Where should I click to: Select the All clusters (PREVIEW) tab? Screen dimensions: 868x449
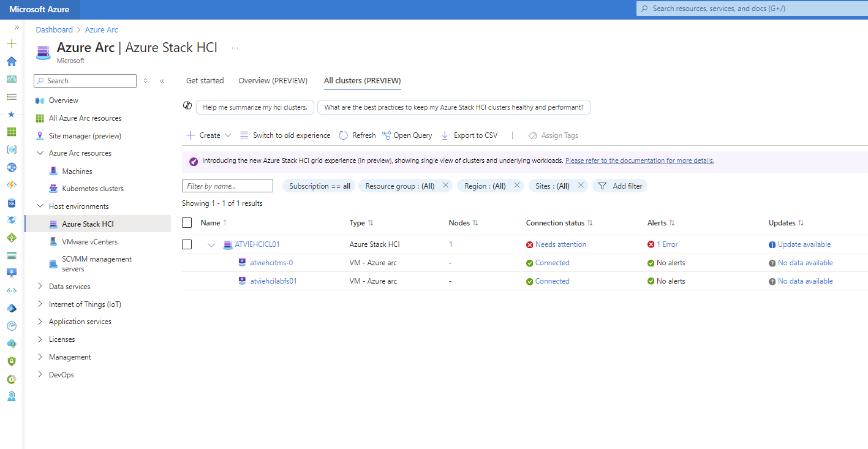pos(363,81)
